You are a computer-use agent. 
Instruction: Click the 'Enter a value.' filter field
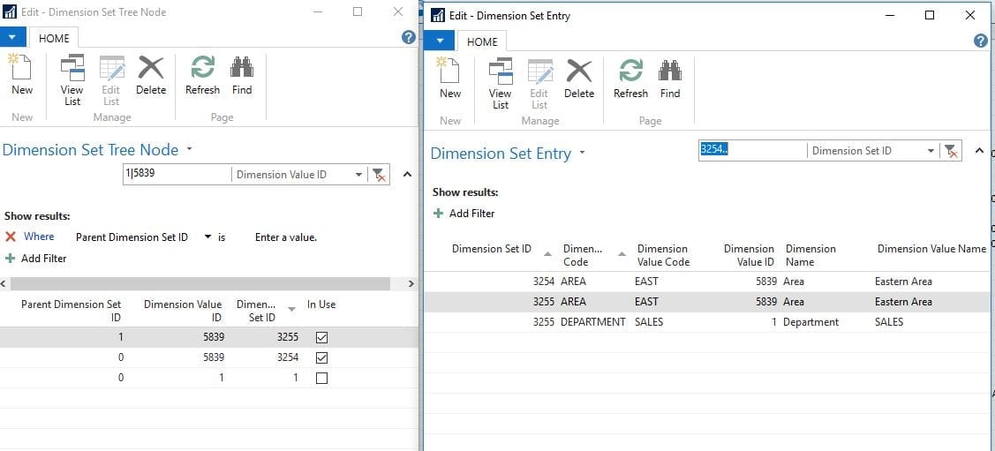(286, 237)
